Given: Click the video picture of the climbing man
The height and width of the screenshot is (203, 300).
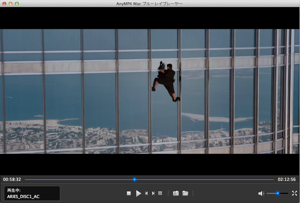Looking at the screenshot, I should 166,82.
